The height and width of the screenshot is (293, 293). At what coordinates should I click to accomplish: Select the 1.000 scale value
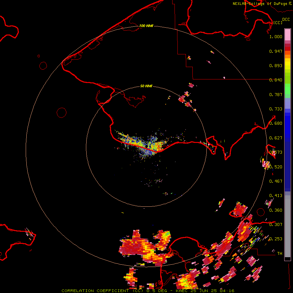pyautogui.click(x=276, y=36)
